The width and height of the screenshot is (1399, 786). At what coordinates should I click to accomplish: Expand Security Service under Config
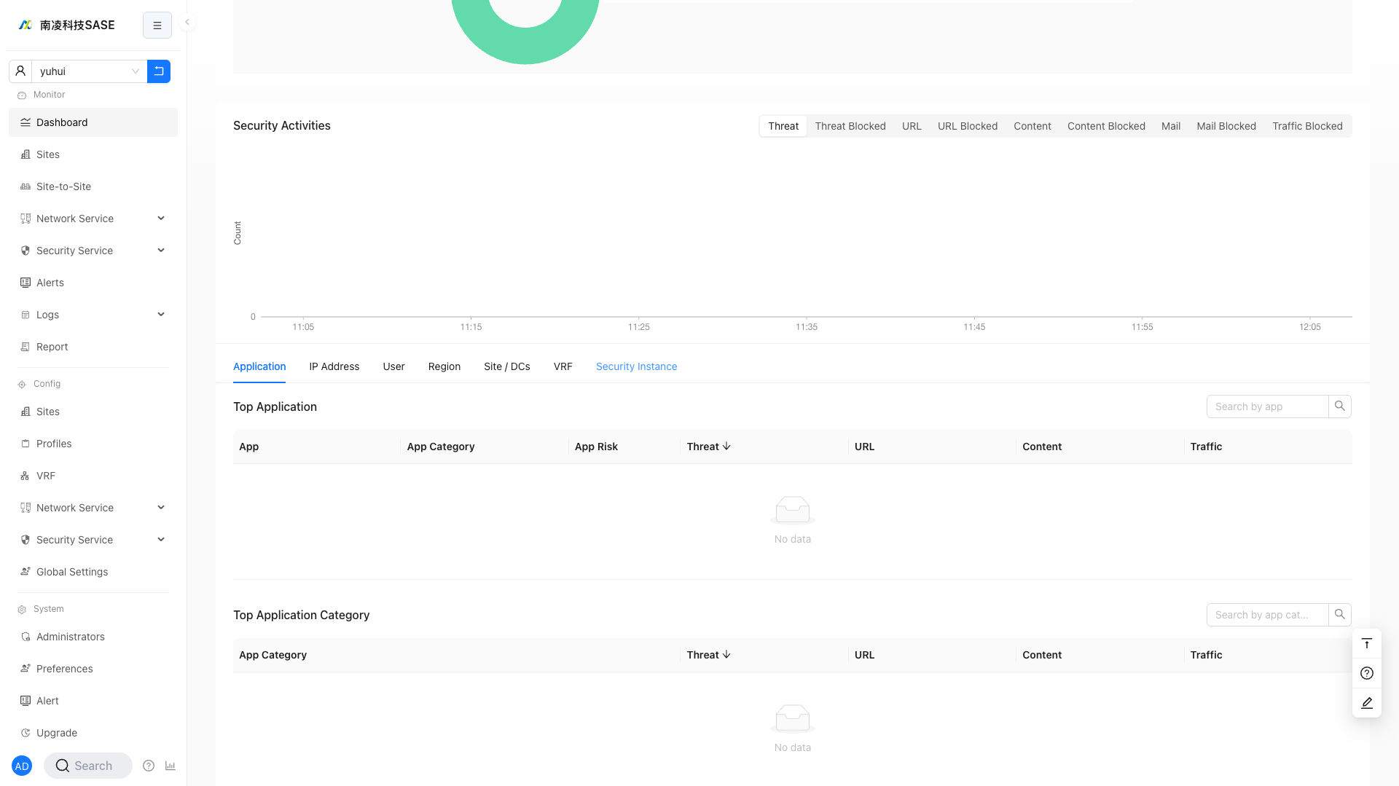(x=93, y=540)
